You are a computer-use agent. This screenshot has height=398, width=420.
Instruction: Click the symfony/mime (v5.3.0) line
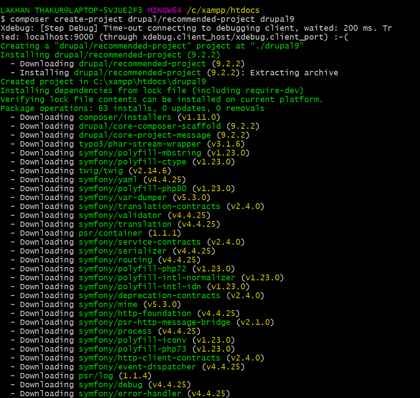(x=96, y=304)
